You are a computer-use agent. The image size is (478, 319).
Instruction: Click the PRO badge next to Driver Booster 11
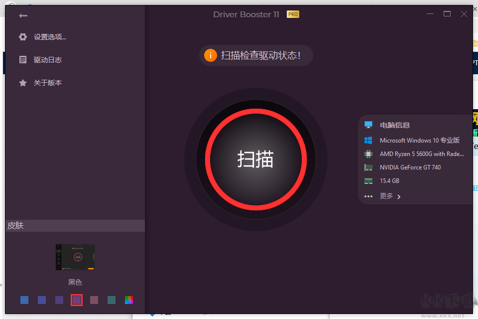coord(293,14)
